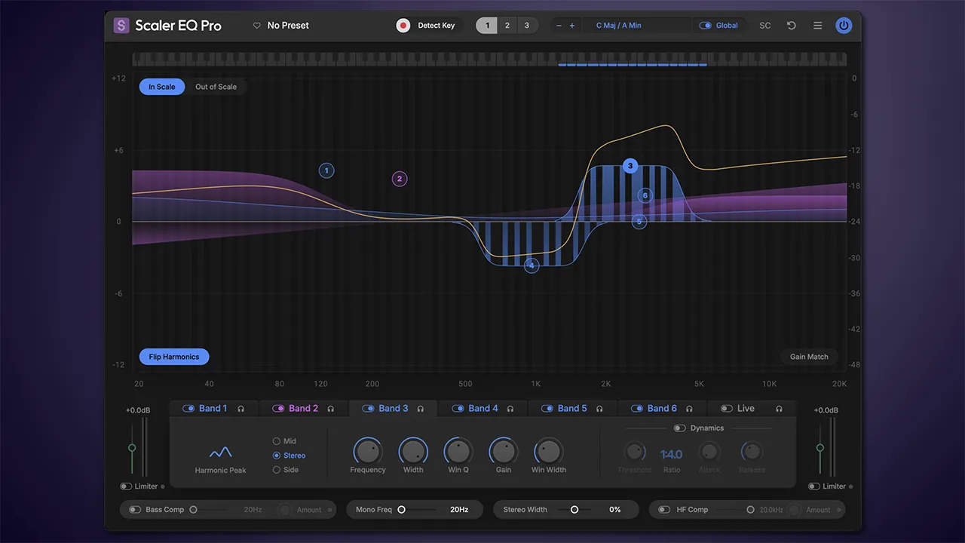
Task: Solo Band 3 with headphone icon
Action: point(421,409)
